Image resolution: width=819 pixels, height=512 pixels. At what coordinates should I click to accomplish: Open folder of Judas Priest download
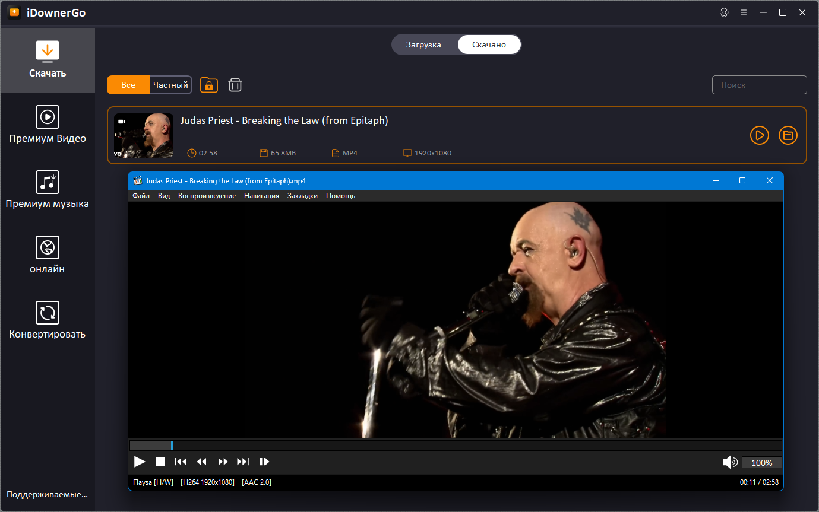(x=788, y=135)
